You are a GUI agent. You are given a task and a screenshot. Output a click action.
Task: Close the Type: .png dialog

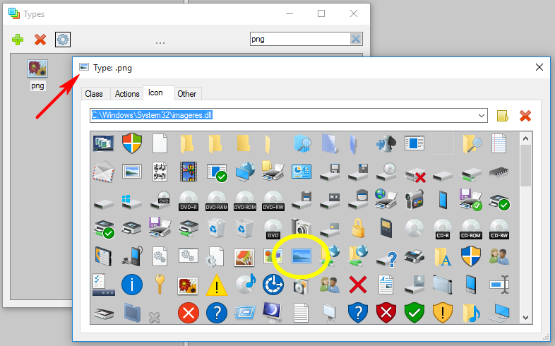tap(539, 67)
